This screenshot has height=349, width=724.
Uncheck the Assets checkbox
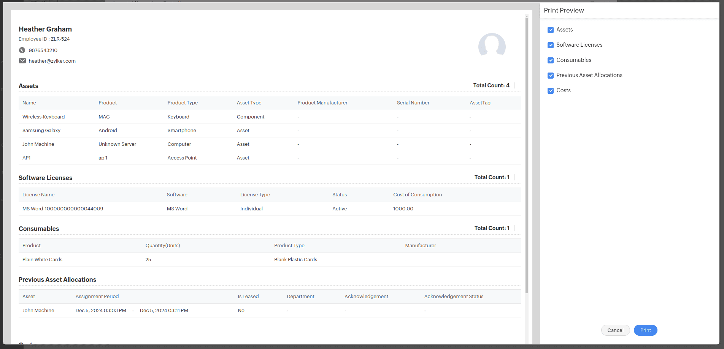(x=550, y=30)
